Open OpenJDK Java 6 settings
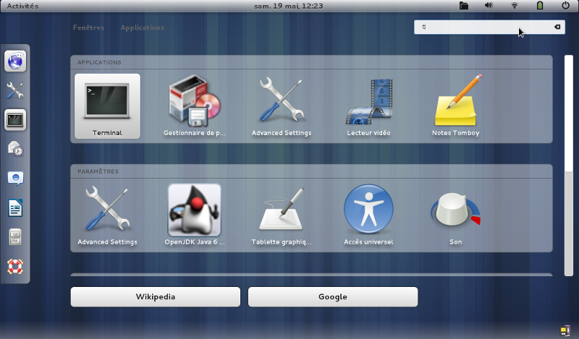 195,215
